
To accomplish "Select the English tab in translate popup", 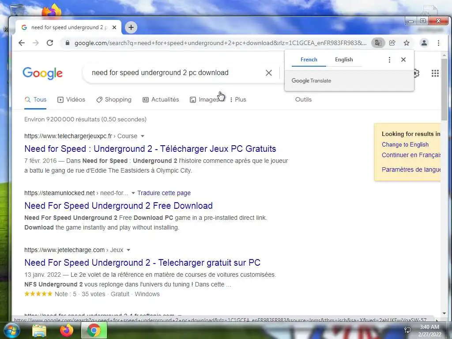I will 344,60.
